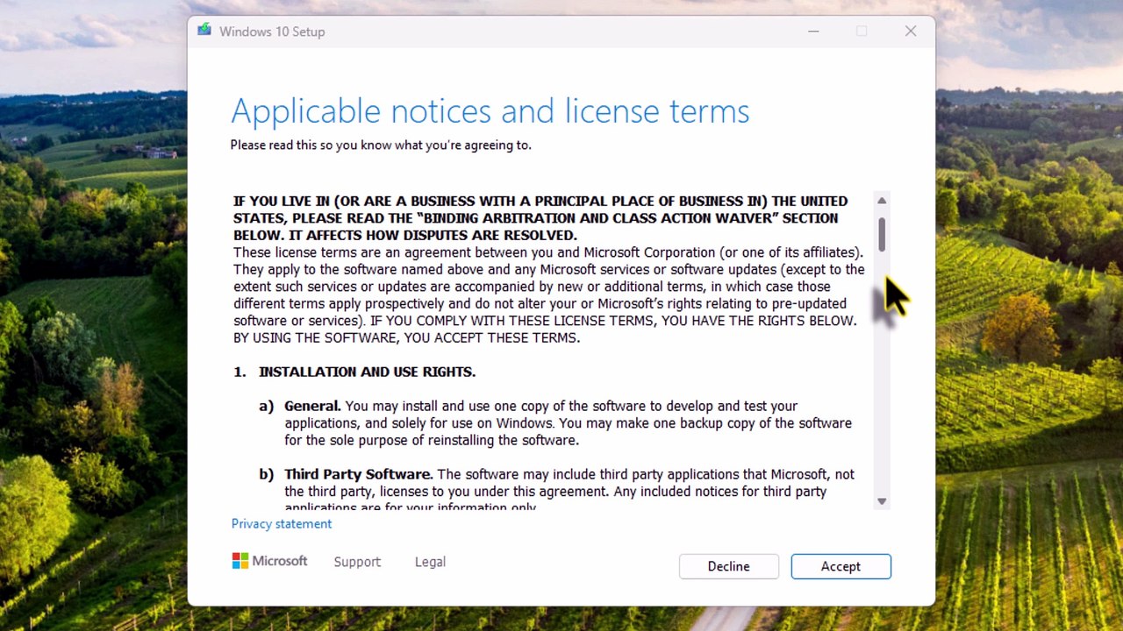Click the 'Windows 10 Setup' title text
This screenshot has height=631, width=1123.
[272, 32]
